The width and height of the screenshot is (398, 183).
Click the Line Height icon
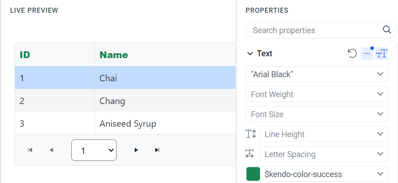tap(251, 134)
